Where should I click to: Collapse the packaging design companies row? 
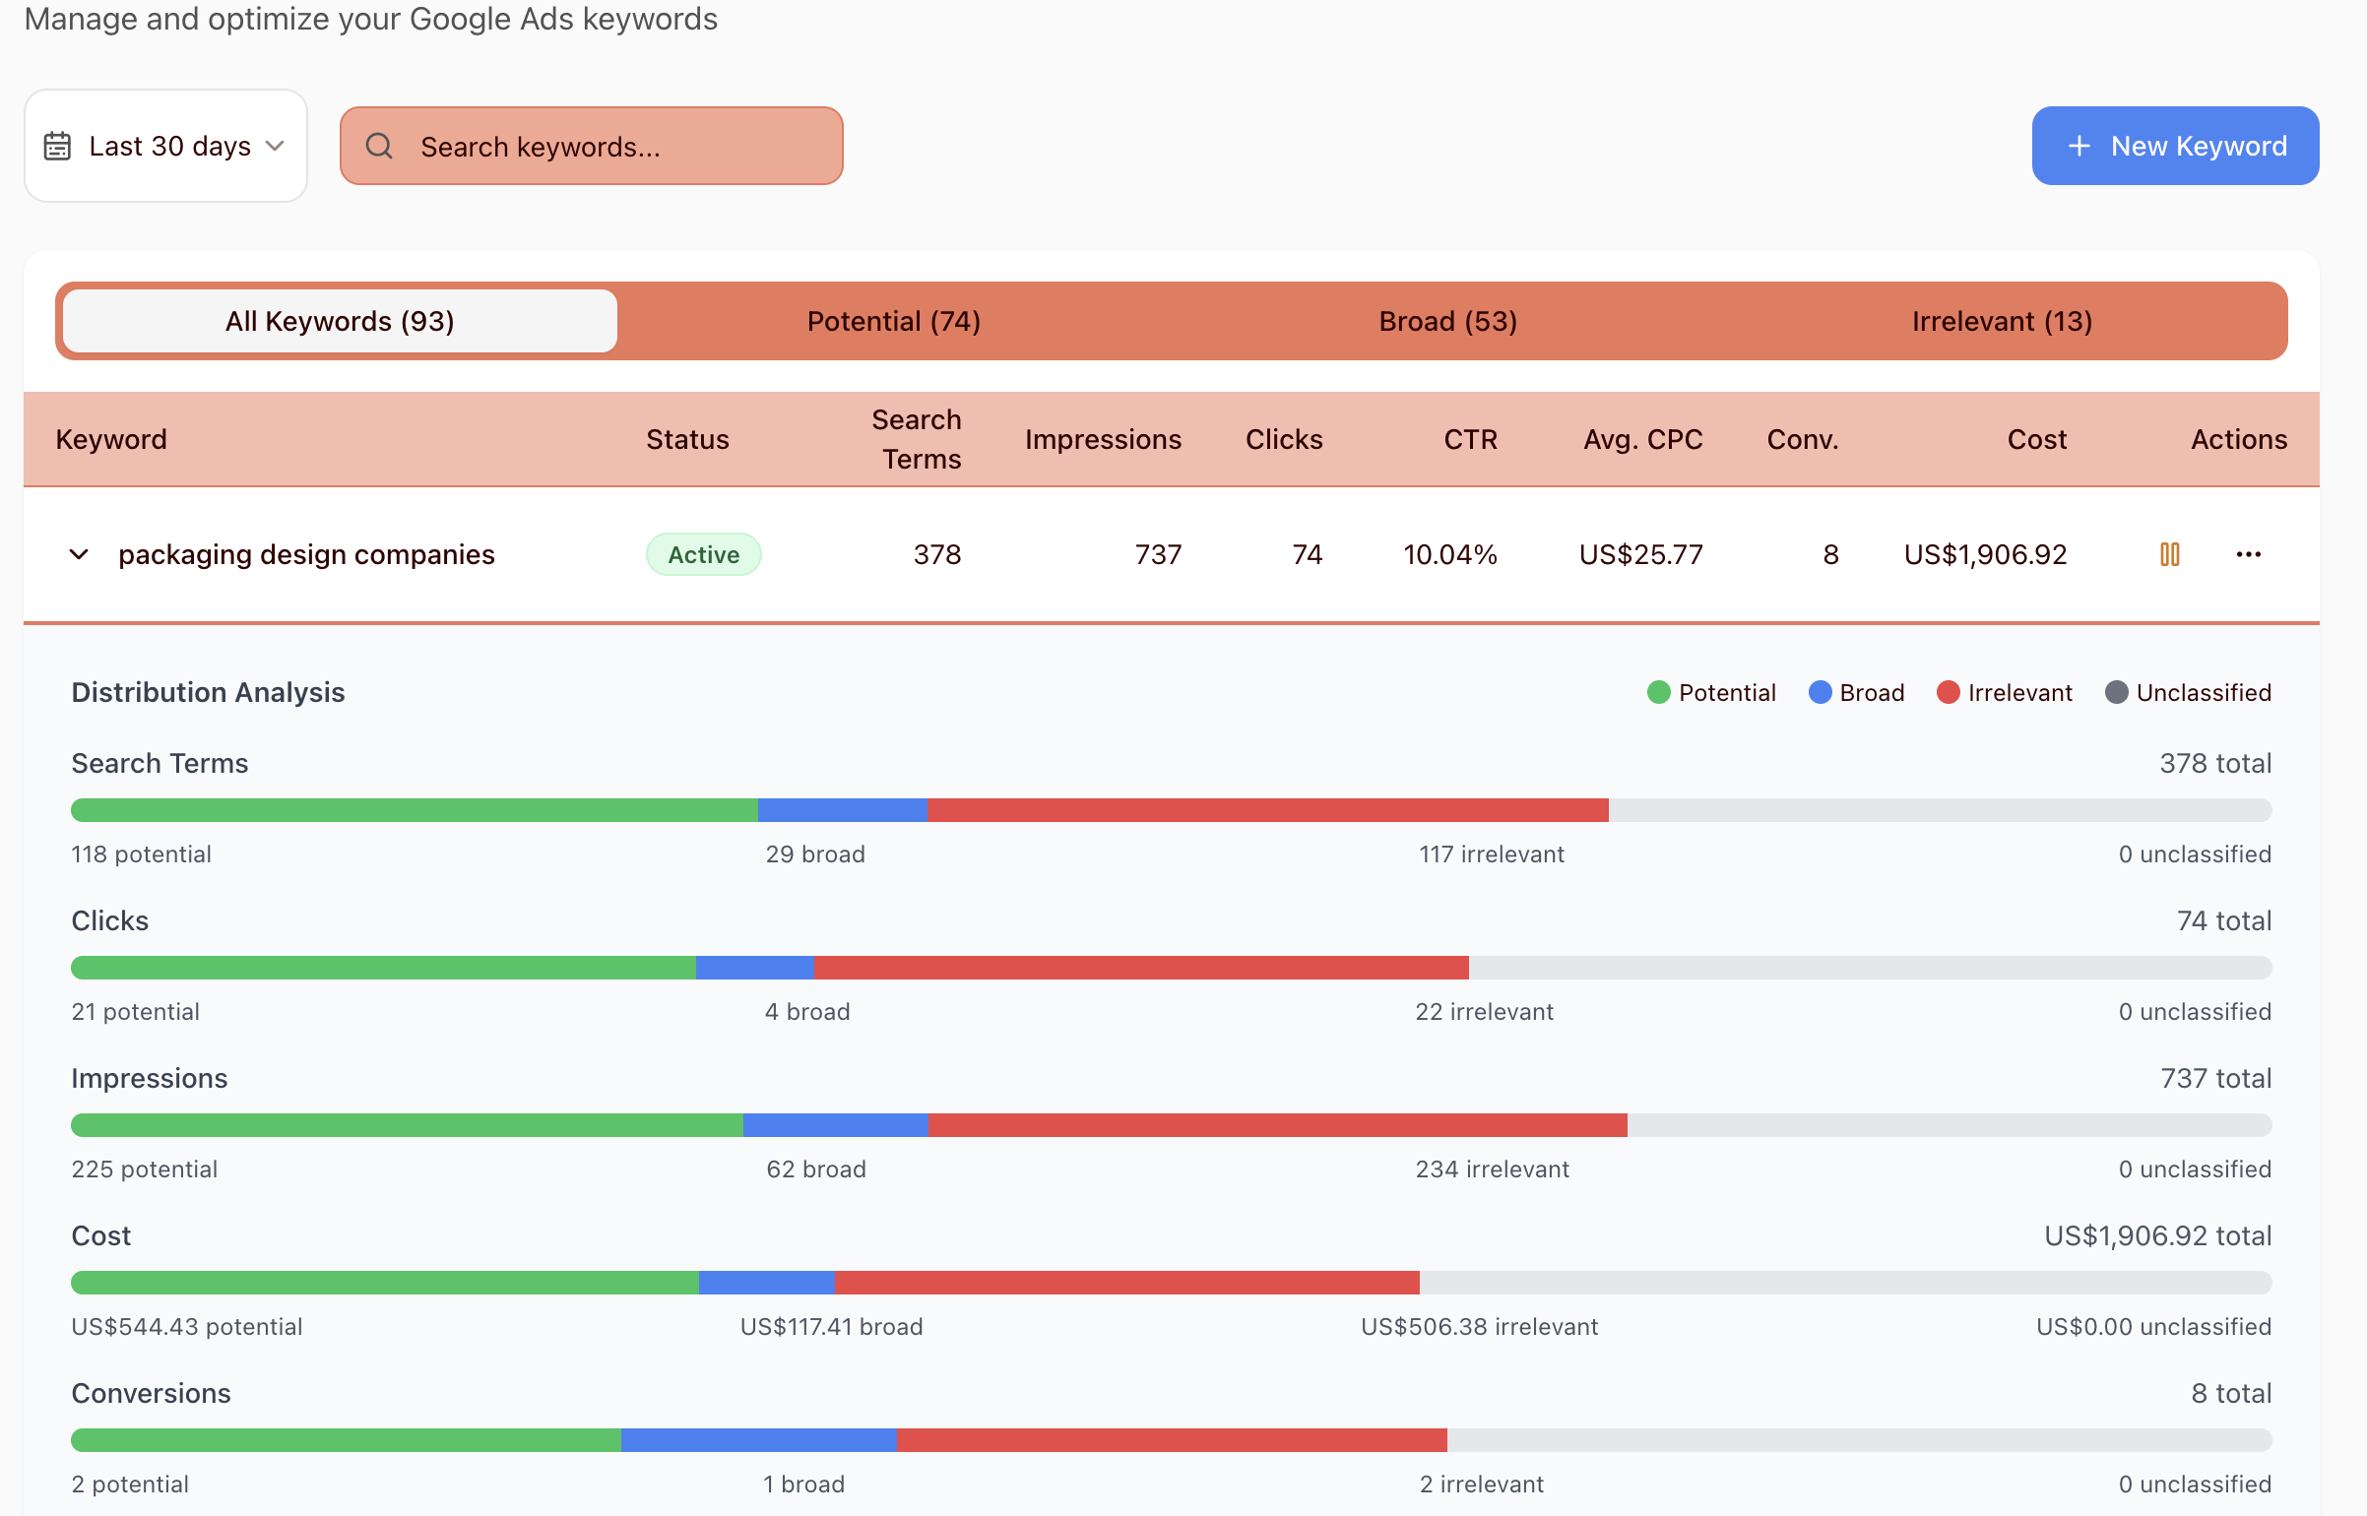coord(79,554)
